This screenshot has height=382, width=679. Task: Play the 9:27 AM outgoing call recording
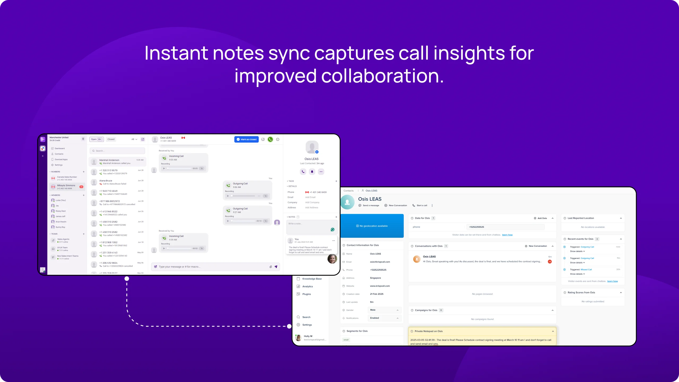click(x=228, y=221)
